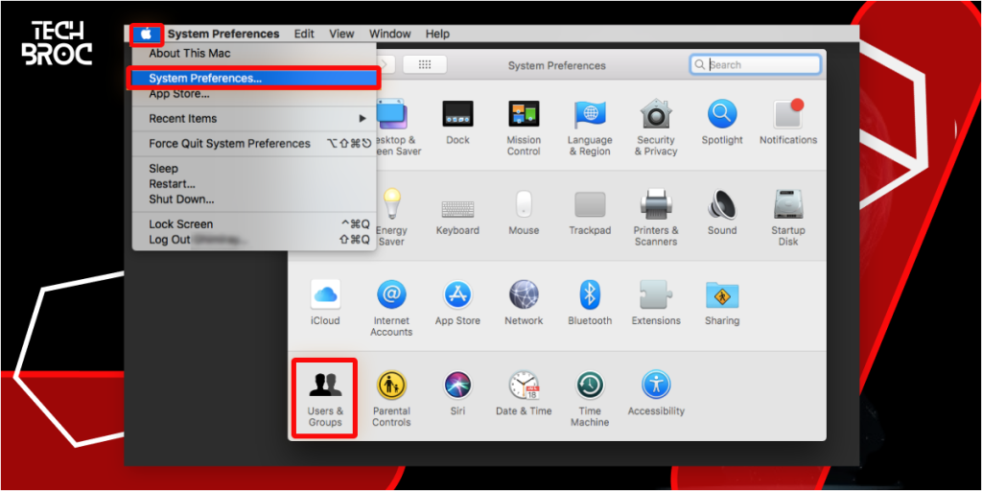
Task: Choose Lock Screen from Apple menu
Action: [254, 224]
